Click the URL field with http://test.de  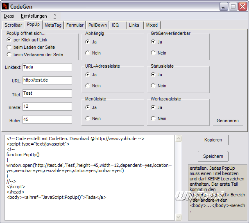[47, 80]
